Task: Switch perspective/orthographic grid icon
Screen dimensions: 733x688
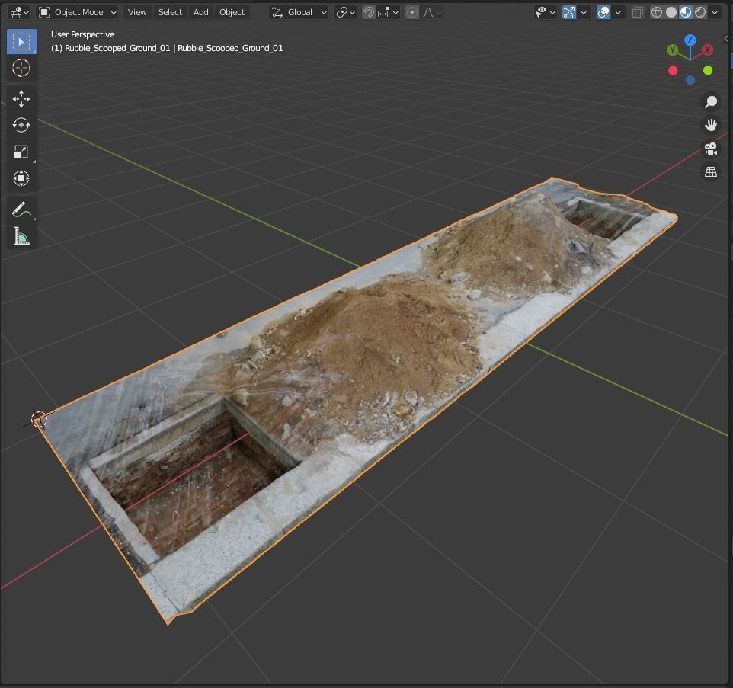Action: (711, 172)
